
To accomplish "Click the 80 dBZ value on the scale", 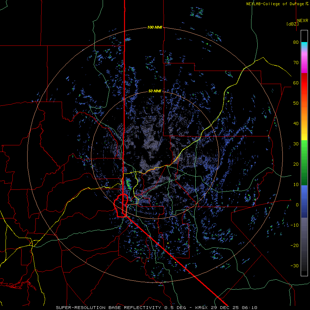I will click(x=296, y=42).
